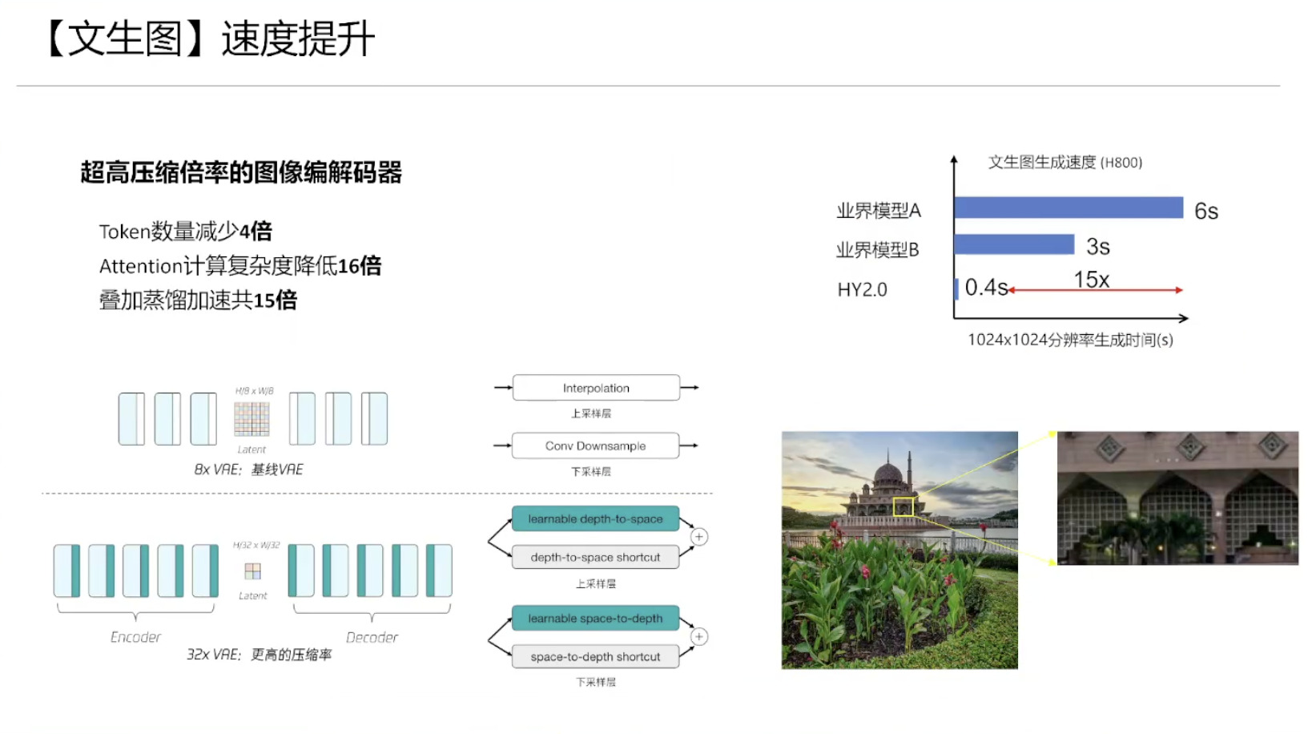Viewport: 1312px width, 734px height.
Task: Click the red 15x double-headed arrow
Action: click(1095, 290)
